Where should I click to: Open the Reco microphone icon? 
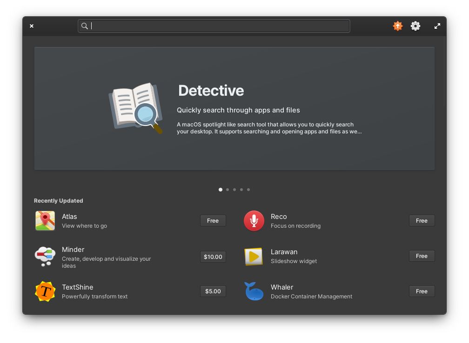(254, 220)
